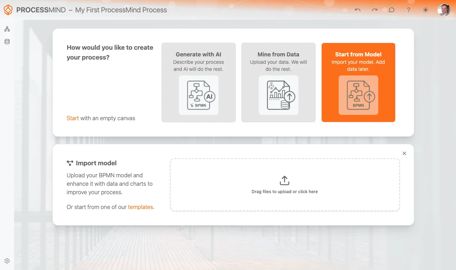The image size is (456, 270).
Task: Close the Import model panel
Action: coord(404,153)
